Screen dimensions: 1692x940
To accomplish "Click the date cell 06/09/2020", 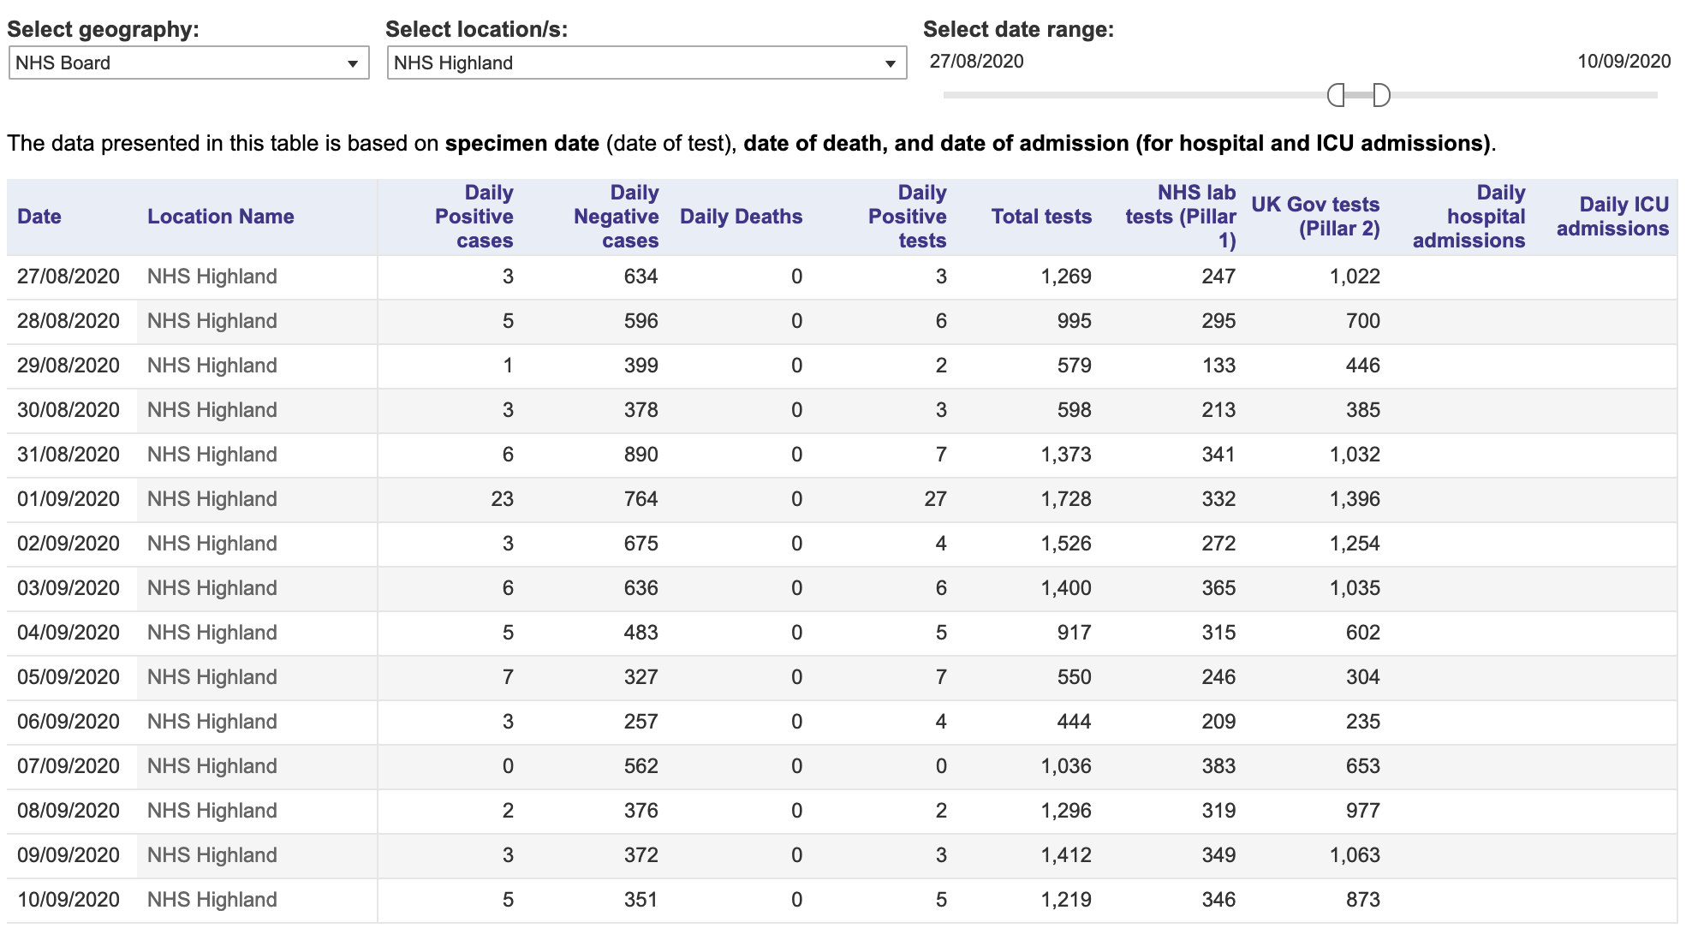I will pos(69,722).
